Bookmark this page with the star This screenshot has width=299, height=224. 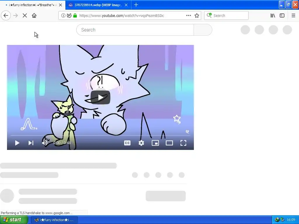pos(197,16)
